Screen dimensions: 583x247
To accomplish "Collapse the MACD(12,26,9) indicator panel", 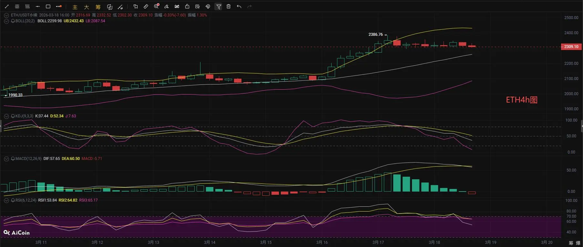I will tap(6, 159).
